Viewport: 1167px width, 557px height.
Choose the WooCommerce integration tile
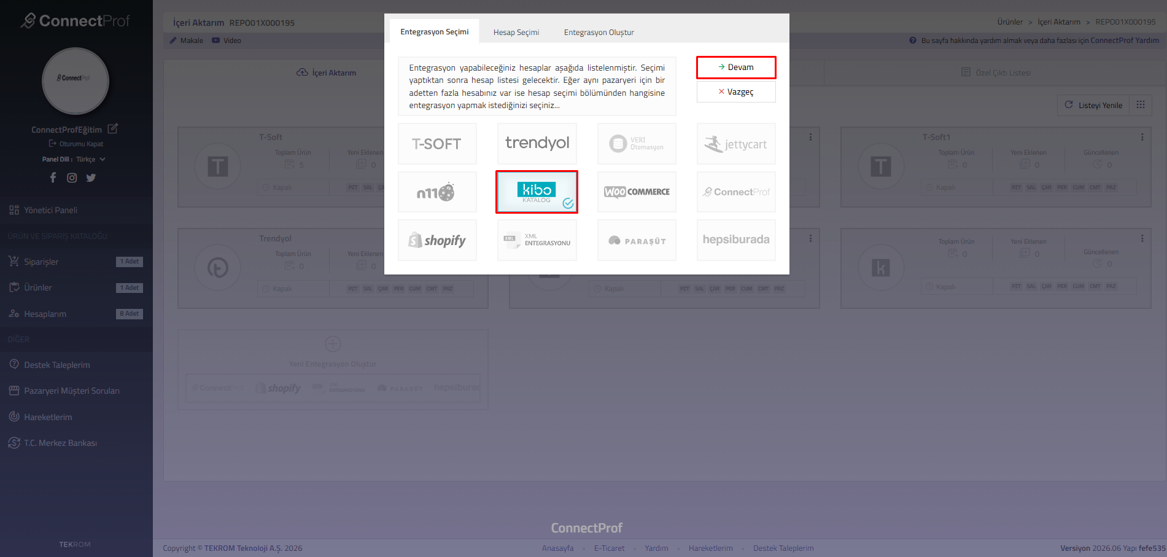coord(637,192)
